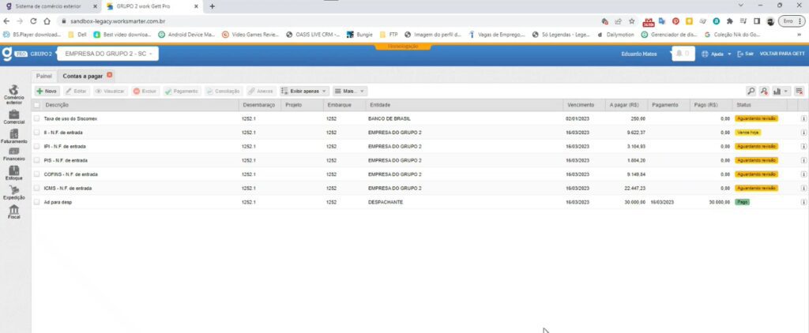Toggle the select-all checkbox in table header
The height and width of the screenshot is (333, 809).
[x=36, y=104]
